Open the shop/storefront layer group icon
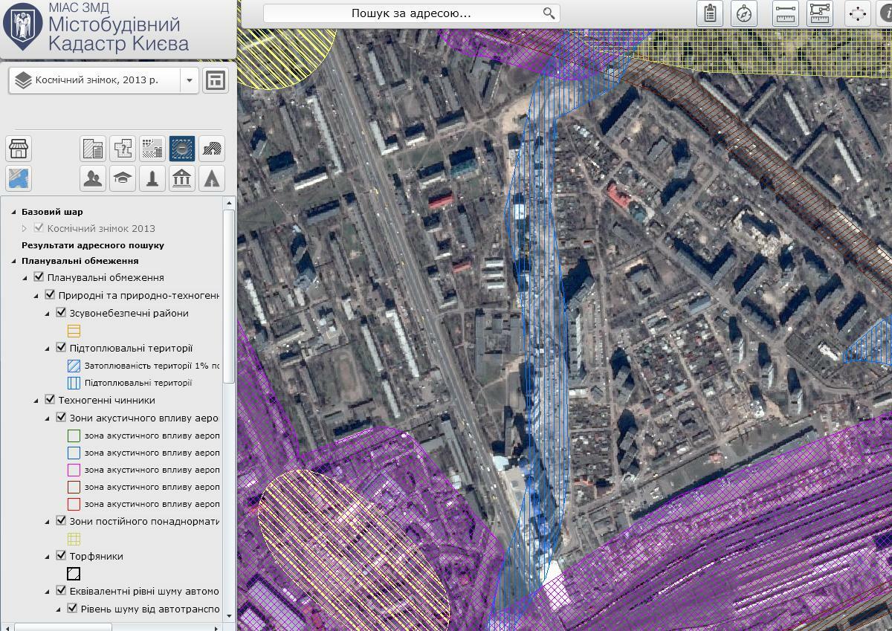 pyautogui.click(x=19, y=149)
